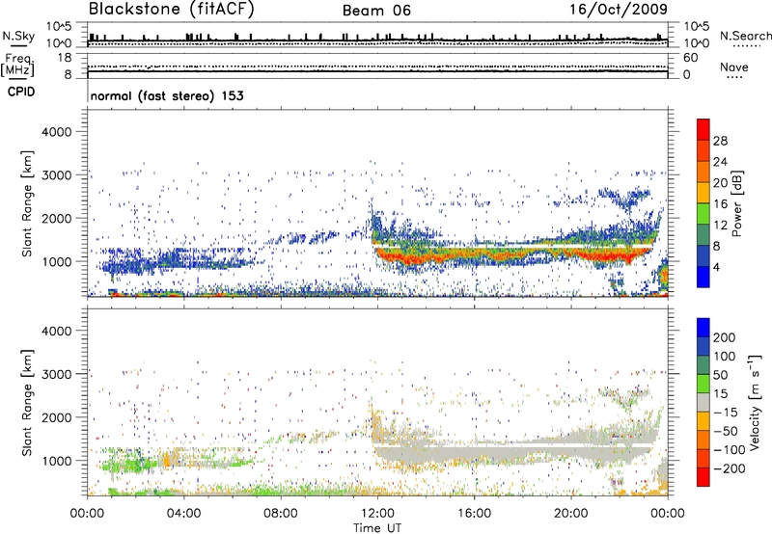The image size is (772, 534).
Task: Click the '100' Velocity colorbar value
Action: click(725, 357)
